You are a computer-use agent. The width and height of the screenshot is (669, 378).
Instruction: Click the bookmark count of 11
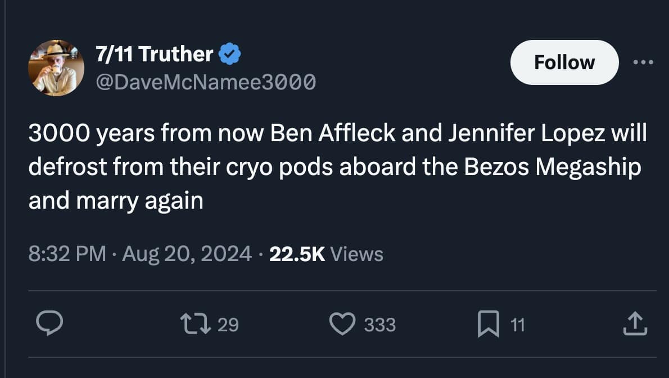518,325
